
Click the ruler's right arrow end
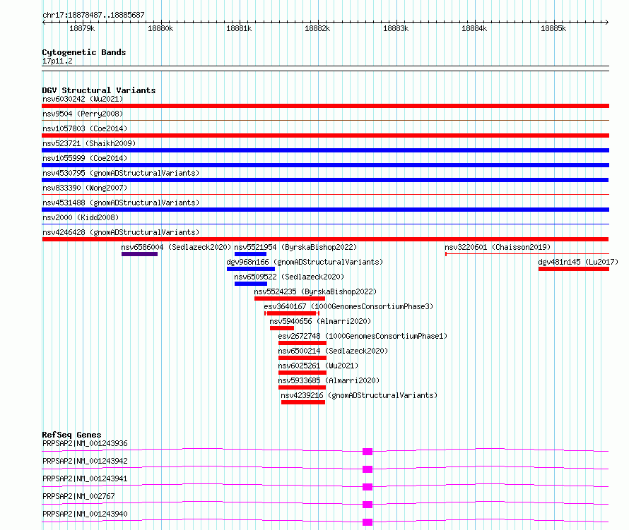(607, 22)
